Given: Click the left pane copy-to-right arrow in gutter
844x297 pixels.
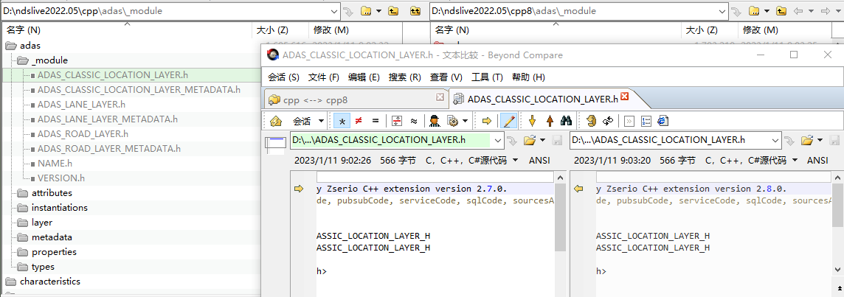Looking at the screenshot, I should coord(299,189).
